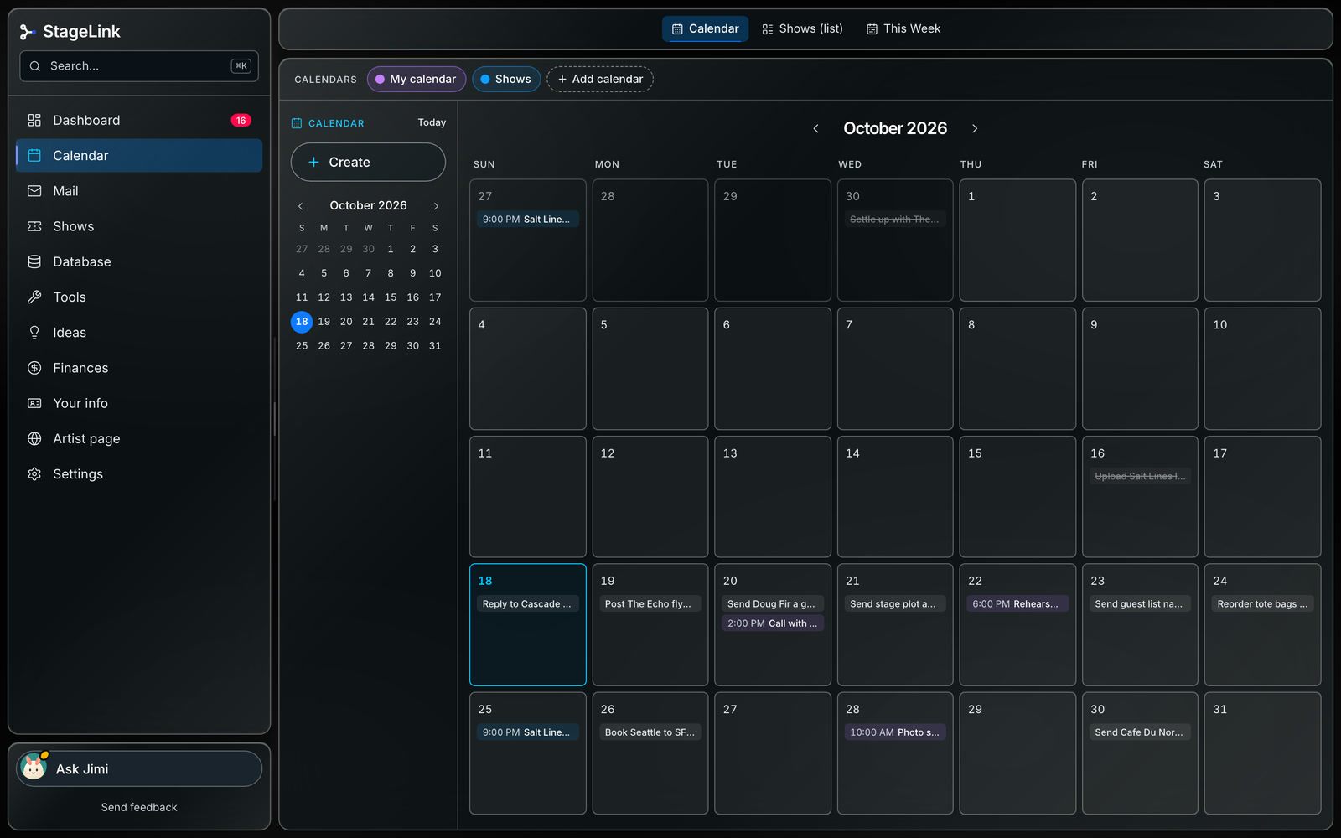Image resolution: width=1341 pixels, height=838 pixels.
Task: Go to Shows in the sidebar
Action: (x=139, y=226)
